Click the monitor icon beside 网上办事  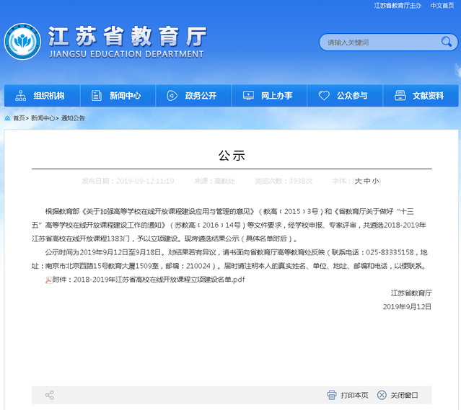pyautogui.click(x=248, y=96)
